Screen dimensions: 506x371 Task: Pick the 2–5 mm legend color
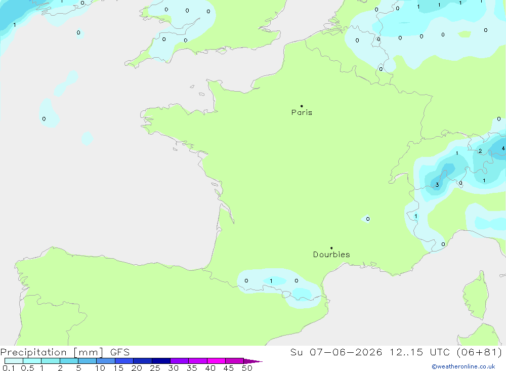point(69,361)
